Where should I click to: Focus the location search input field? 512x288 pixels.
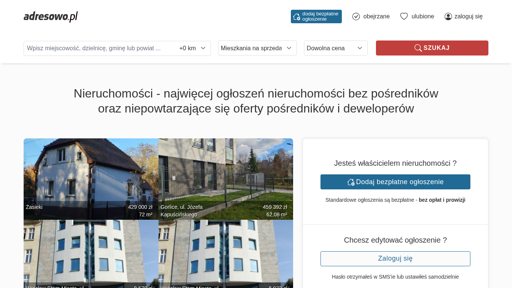(x=99, y=48)
